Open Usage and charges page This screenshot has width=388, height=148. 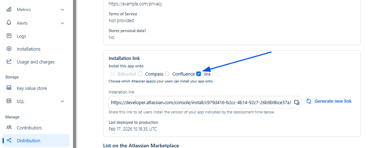tap(36, 62)
